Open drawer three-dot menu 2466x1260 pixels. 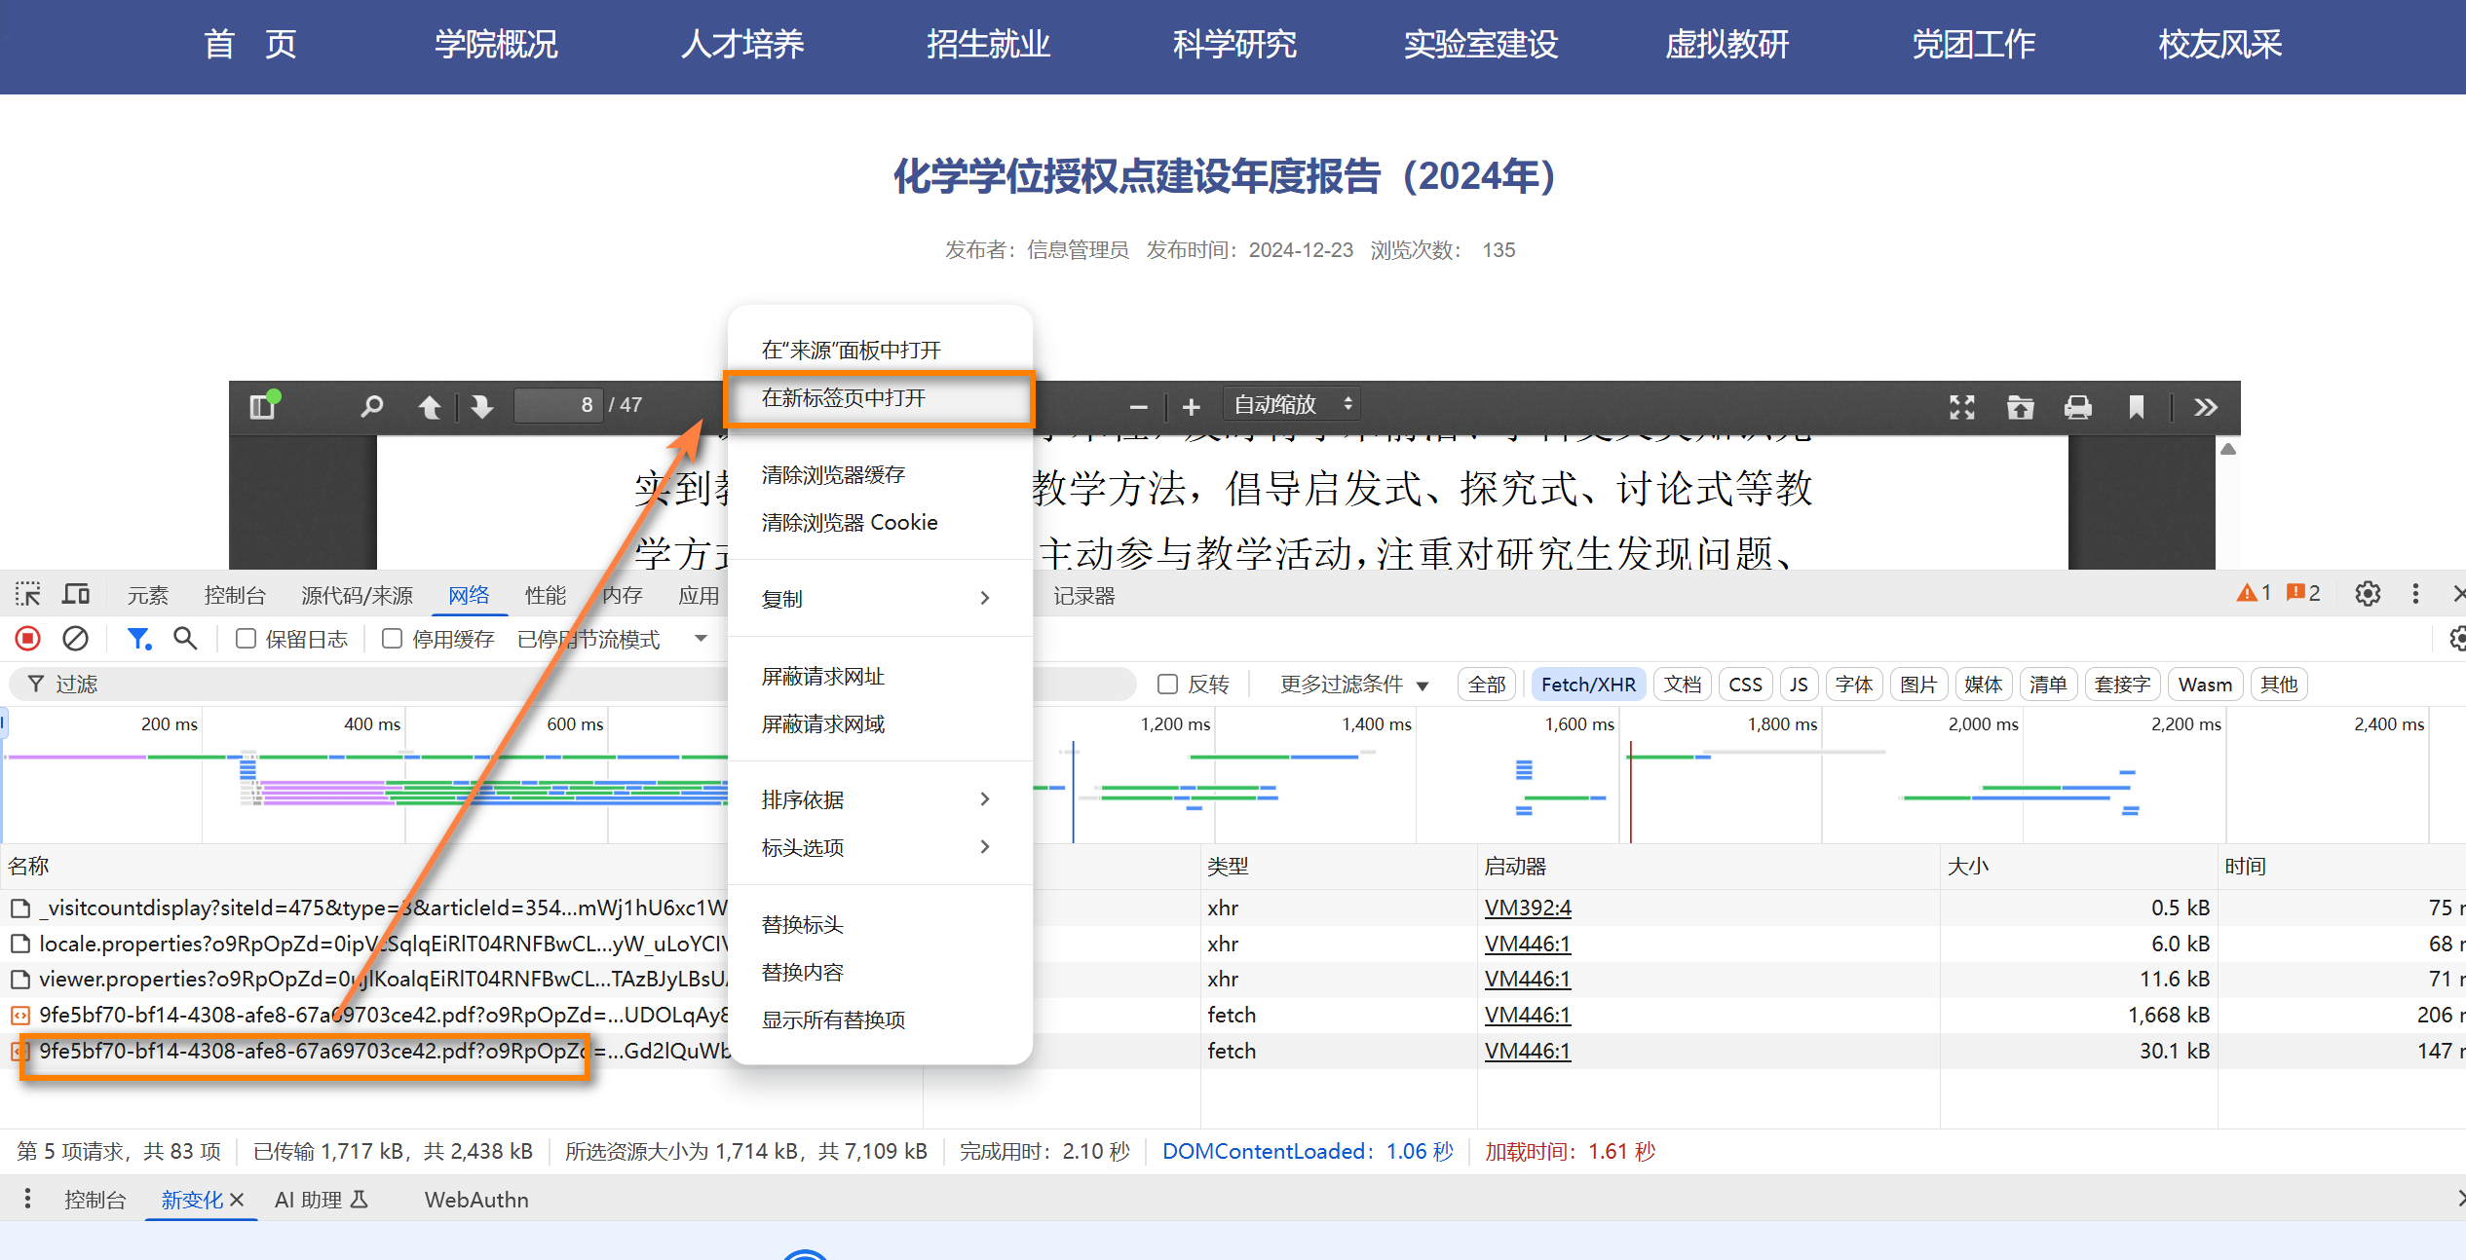(x=27, y=1199)
